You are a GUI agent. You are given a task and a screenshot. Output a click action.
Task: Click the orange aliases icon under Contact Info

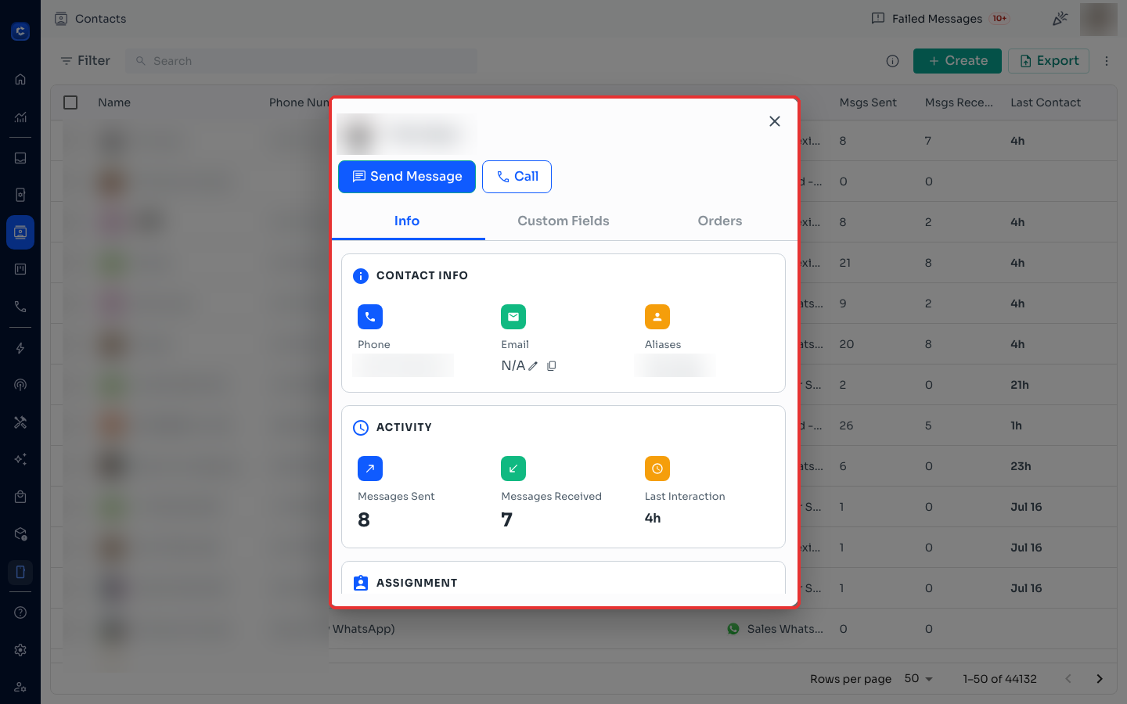pyautogui.click(x=657, y=317)
